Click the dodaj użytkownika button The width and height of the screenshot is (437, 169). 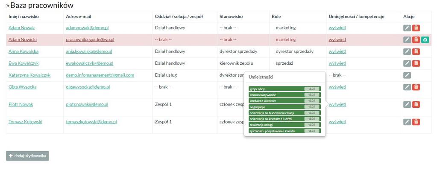[x=28, y=156]
